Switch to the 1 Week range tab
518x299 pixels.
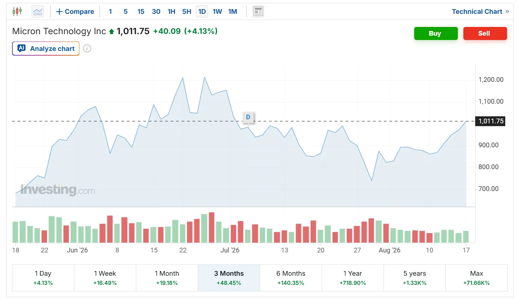(x=105, y=278)
